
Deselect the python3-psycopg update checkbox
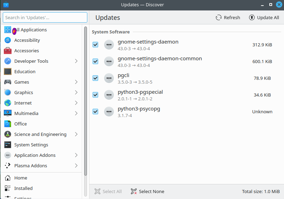click(95, 112)
